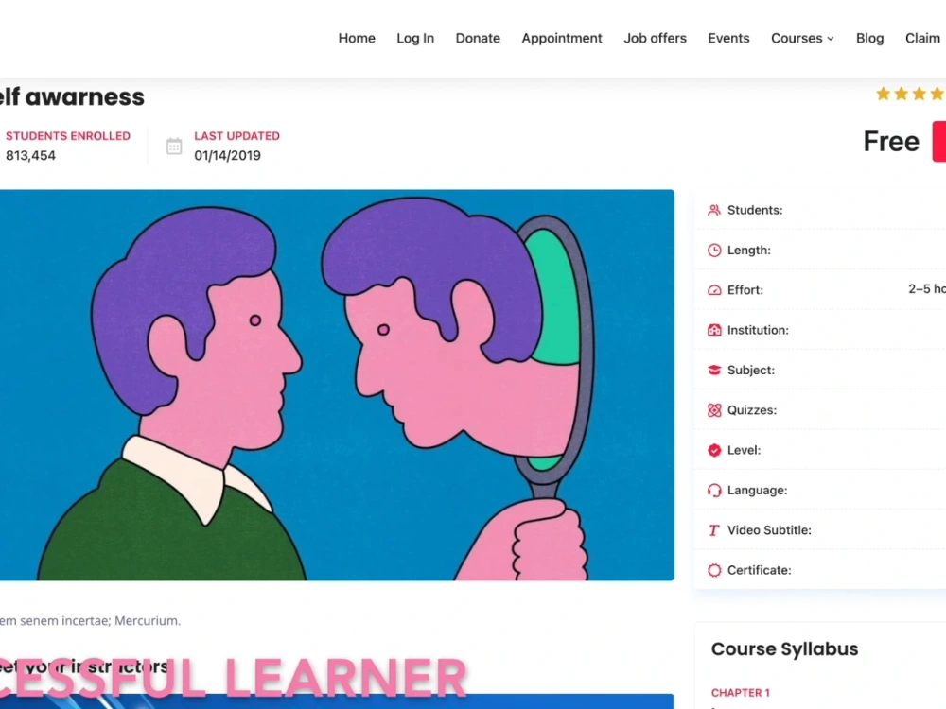Click the red enroll button beside Free
This screenshot has height=709, width=946.
tap(939, 141)
